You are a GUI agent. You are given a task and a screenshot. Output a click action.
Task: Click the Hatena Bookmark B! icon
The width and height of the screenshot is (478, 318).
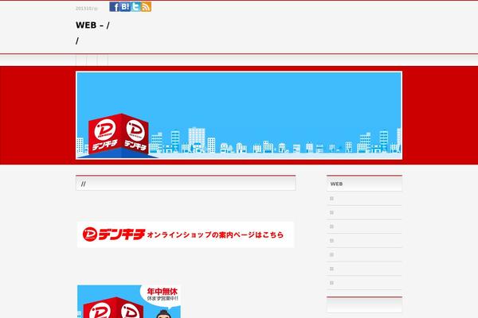pos(125,6)
